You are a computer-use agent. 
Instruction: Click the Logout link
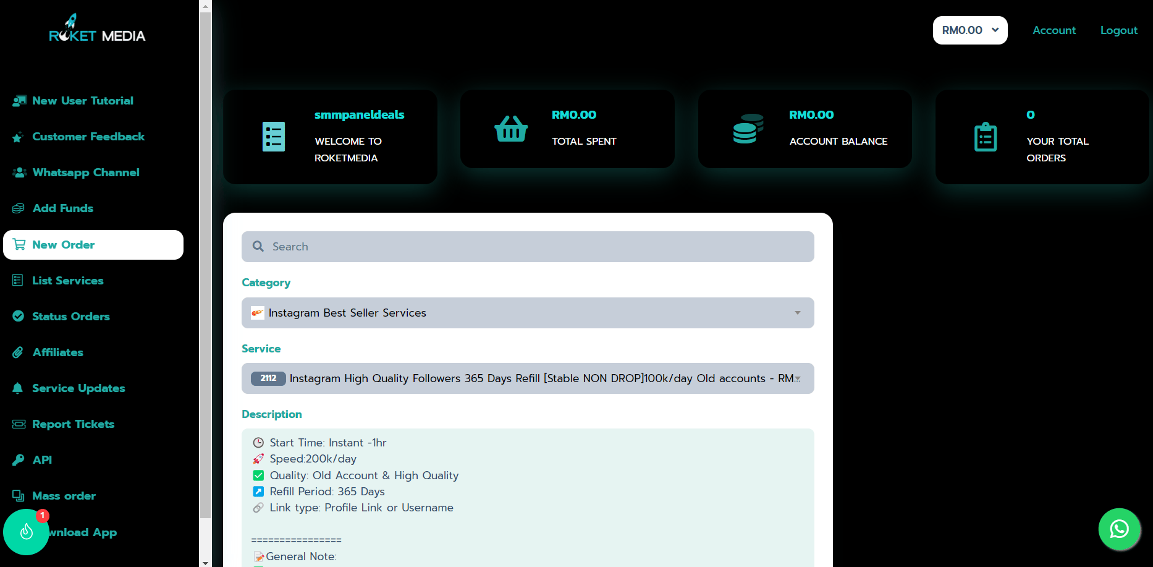point(1118,30)
